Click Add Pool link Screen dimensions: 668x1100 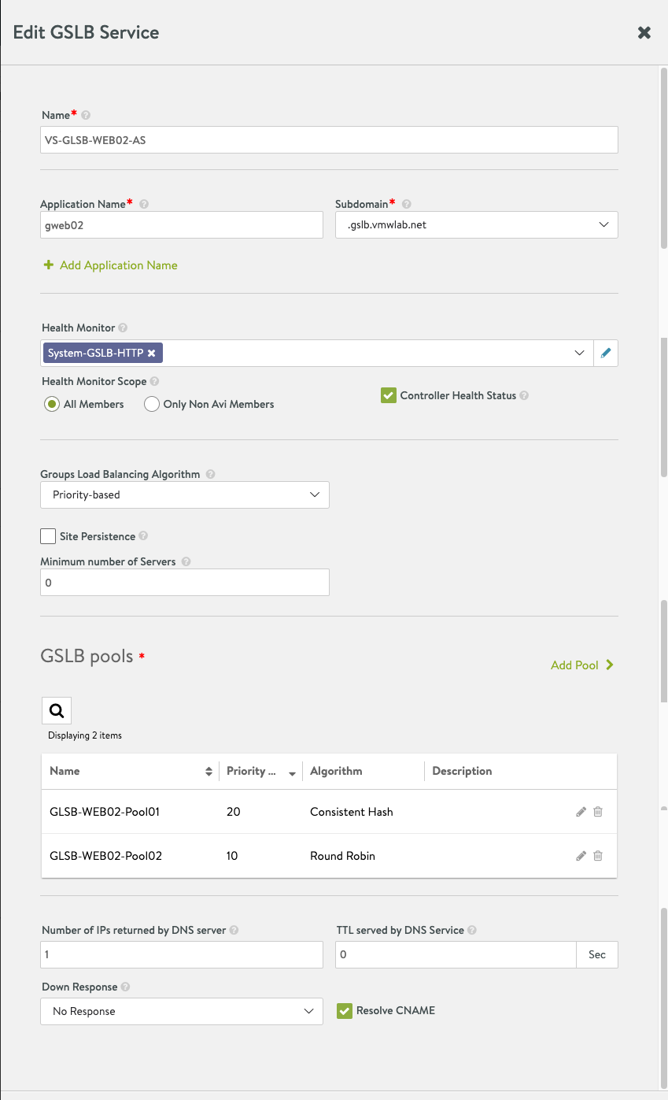[582, 665]
